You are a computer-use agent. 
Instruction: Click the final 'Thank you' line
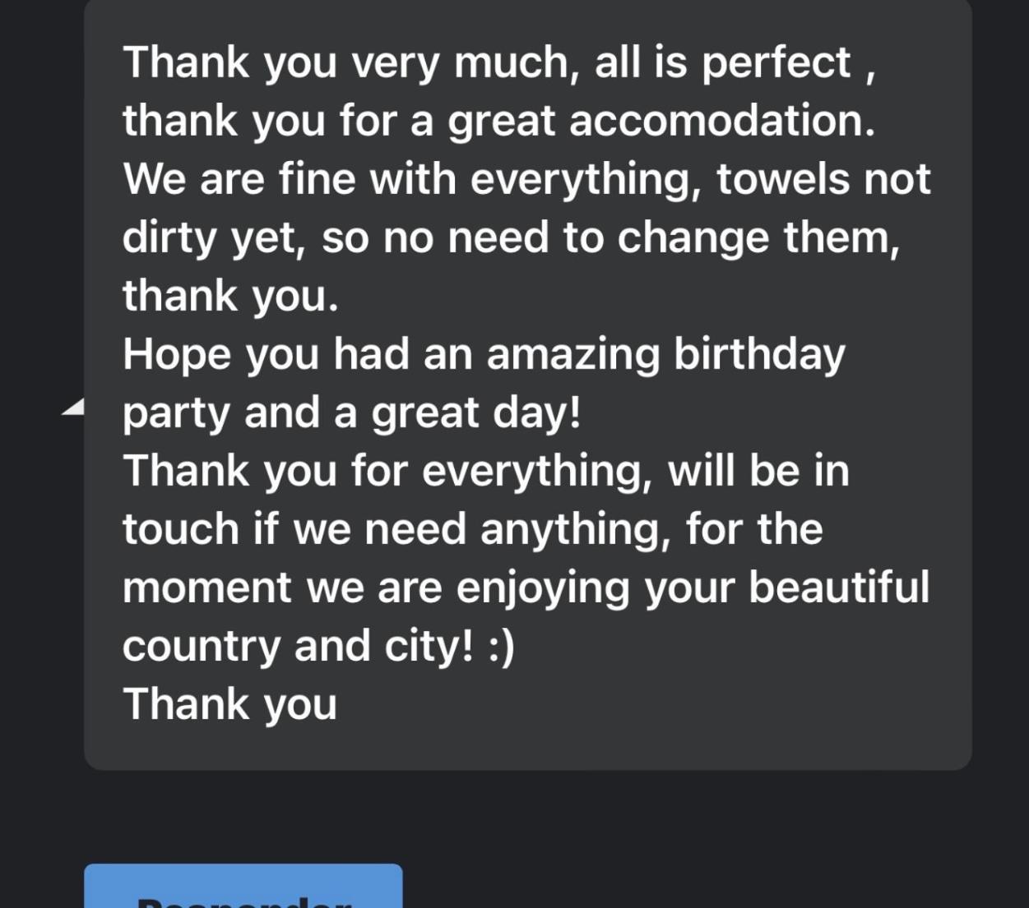[x=230, y=705]
